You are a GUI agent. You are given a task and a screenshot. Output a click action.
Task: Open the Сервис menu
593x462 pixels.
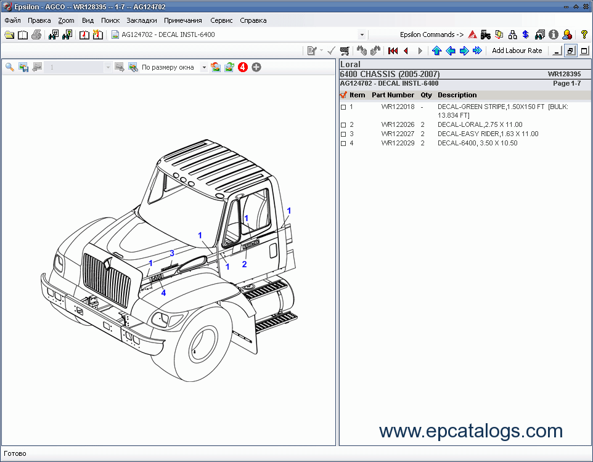tap(221, 20)
